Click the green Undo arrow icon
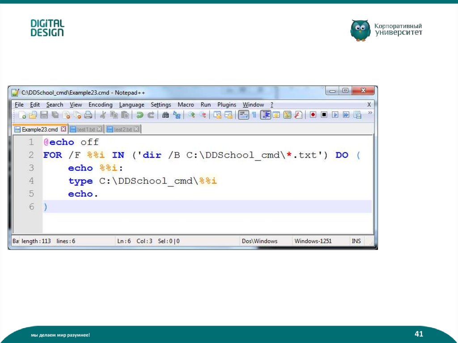The image size is (458, 343). point(140,115)
